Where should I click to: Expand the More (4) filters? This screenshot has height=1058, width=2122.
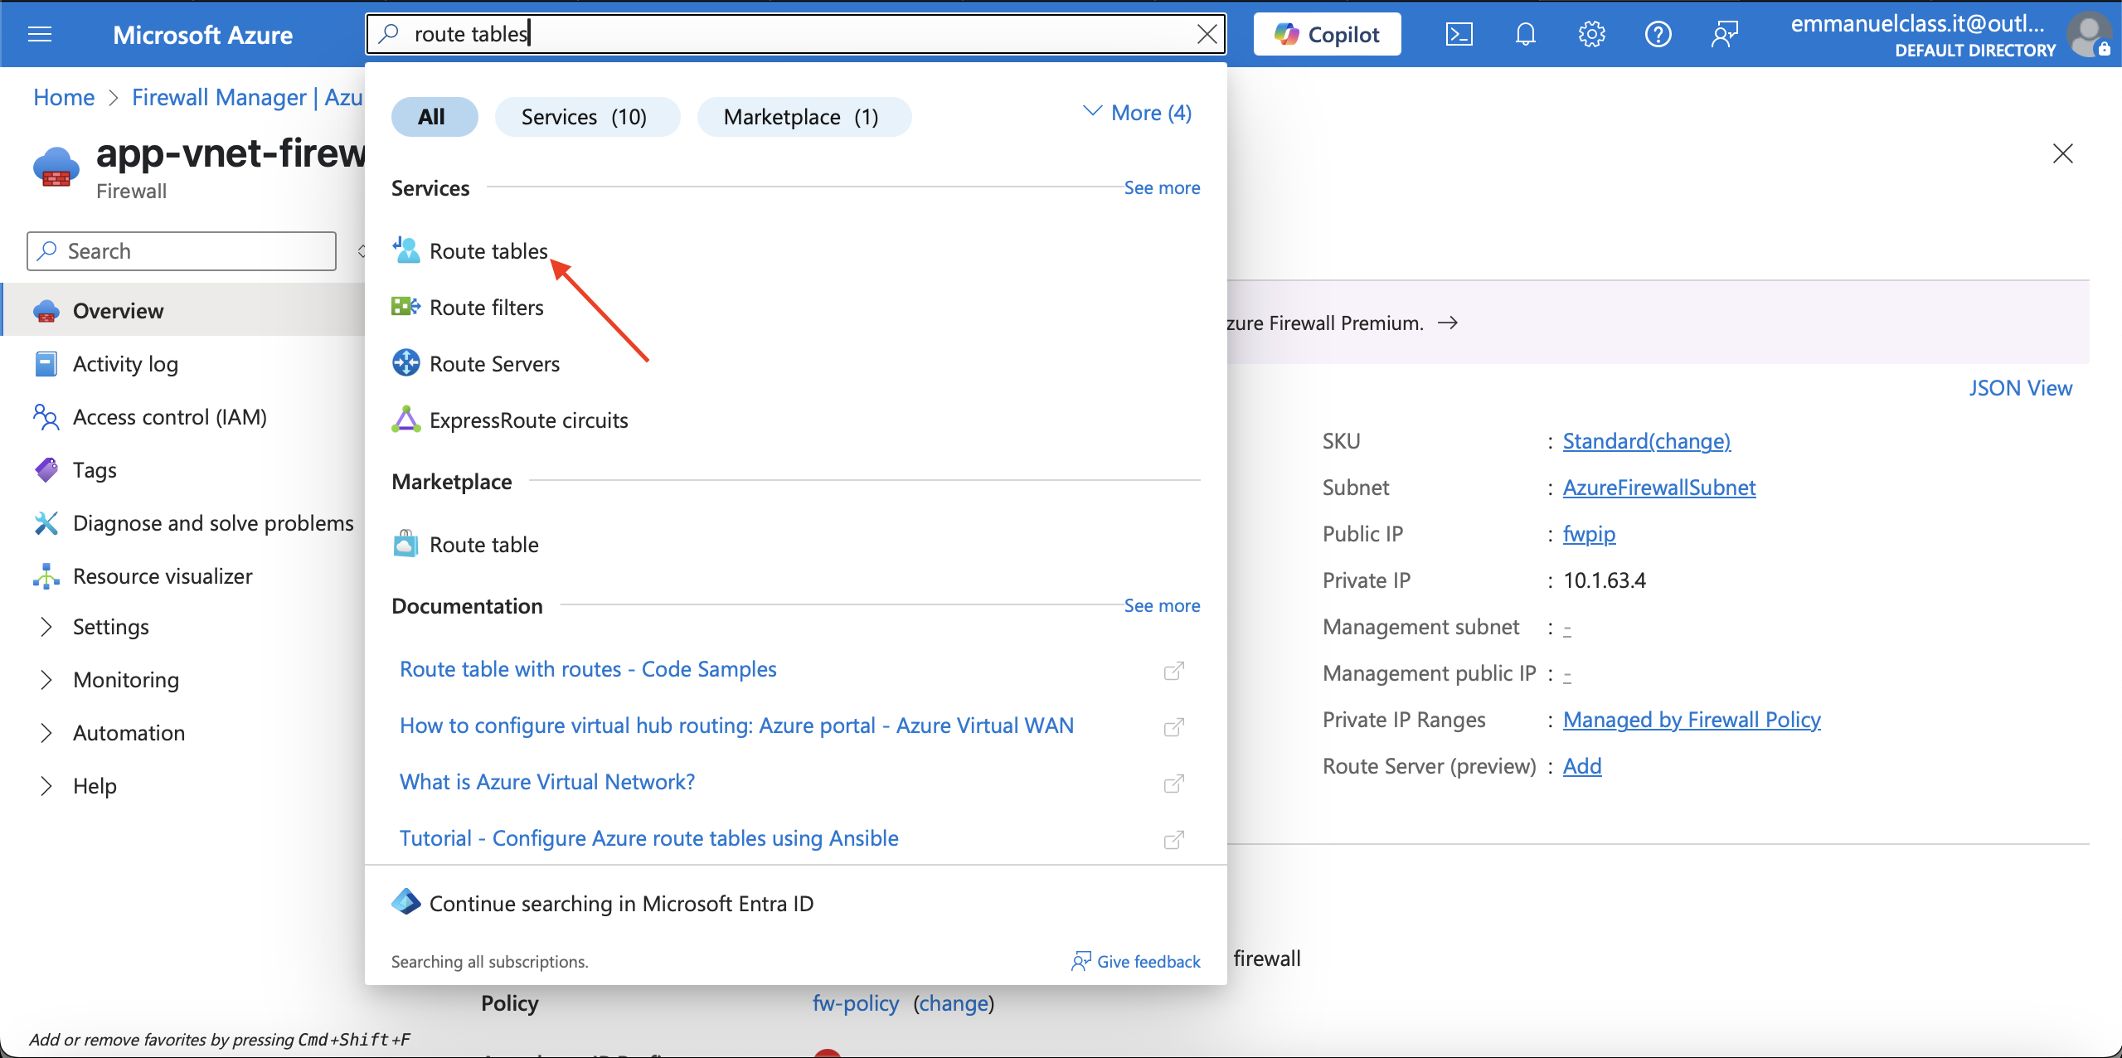(x=1138, y=113)
